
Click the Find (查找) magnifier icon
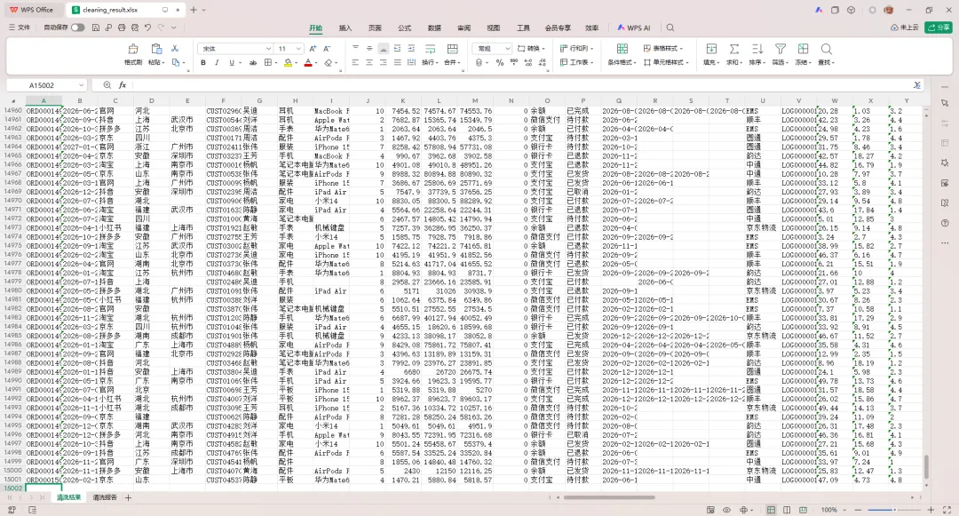tap(827, 49)
